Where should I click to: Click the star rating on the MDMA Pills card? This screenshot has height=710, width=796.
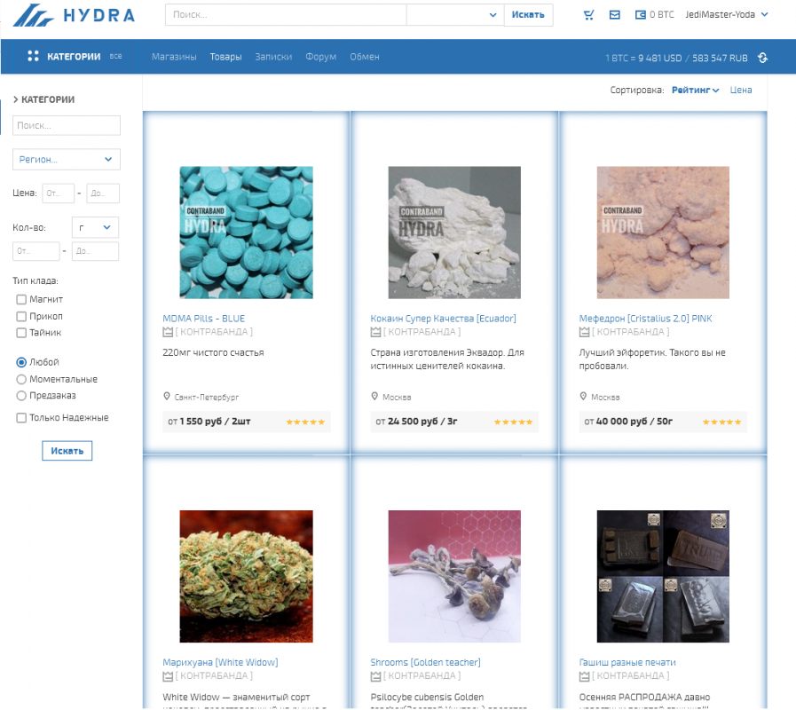point(305,422)
